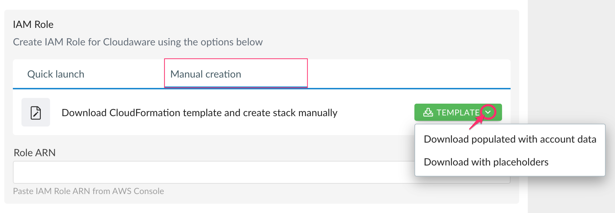Image resolution: width=615 pixels, height=213 pixels.
Task: Switch to the Quick launch tab
Action: [56, 74]
